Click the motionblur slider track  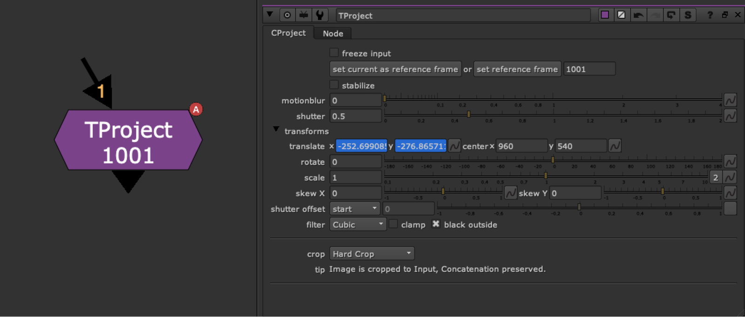point(553,99)
